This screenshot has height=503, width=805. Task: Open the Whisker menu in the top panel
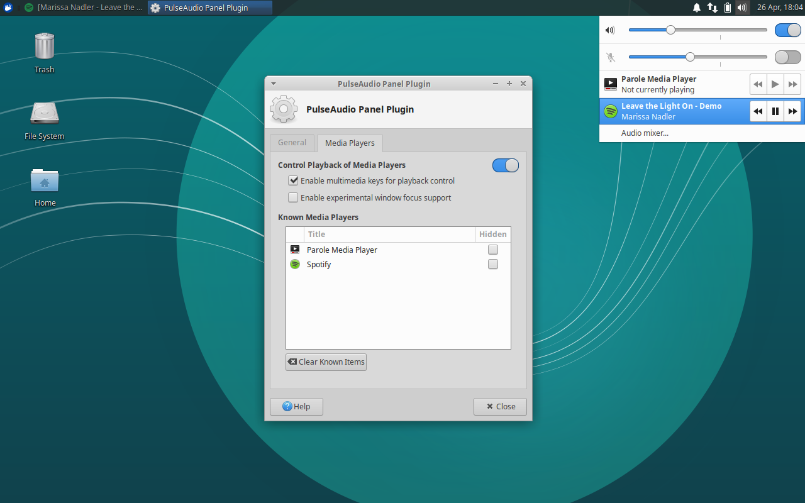tap(8, 8)
